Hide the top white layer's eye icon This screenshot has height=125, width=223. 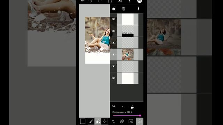click(x=114, y=19)
